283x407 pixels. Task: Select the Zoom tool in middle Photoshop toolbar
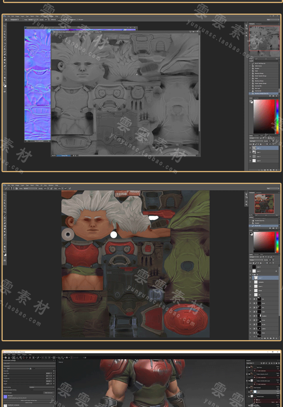pos(5,249)
